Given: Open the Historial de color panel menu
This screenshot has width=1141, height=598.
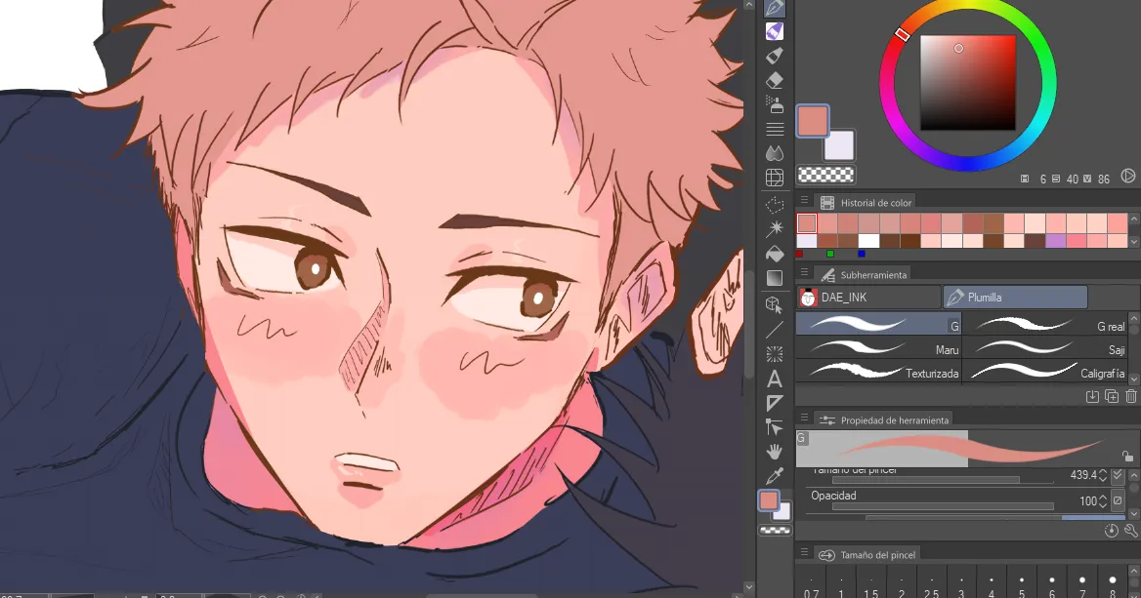Looking at the screenshot, I should (x=804, y=201).
